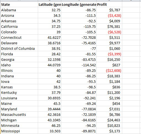Screen dimensions: 141x134
Task: Select the Profit header cell
Action: tap(109, 4)
